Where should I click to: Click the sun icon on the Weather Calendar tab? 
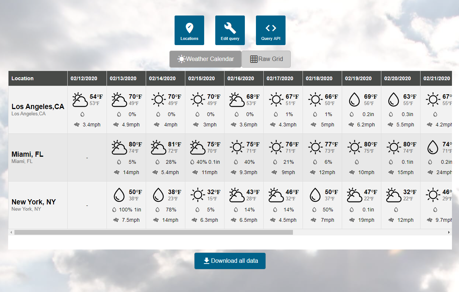pyautogui.click(x=182, y=59)
